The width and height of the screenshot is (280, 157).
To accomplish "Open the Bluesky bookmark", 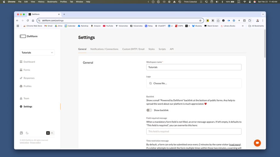I will (x=197, y=26).
